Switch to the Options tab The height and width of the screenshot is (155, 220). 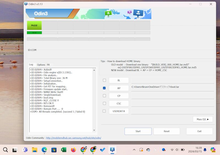pyautogui.click(x=41, y=65)
